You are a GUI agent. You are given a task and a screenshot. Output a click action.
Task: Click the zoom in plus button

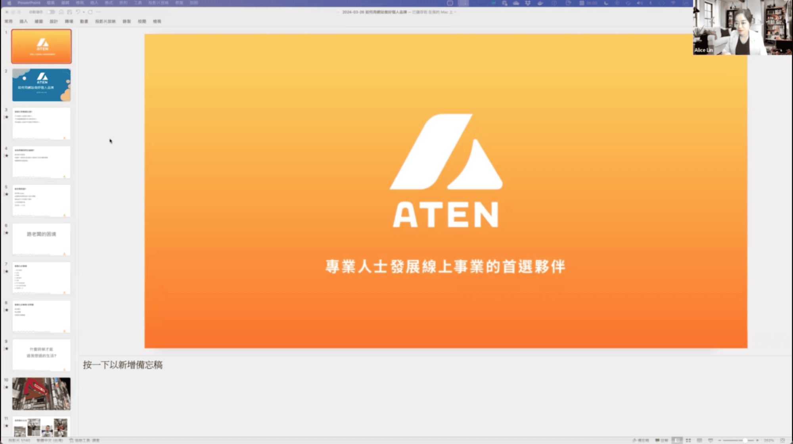point(757,440)
